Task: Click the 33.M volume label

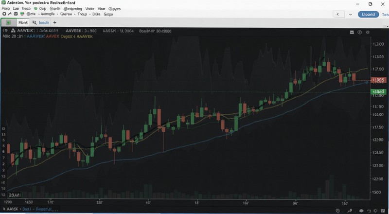Action: [15, 196]
